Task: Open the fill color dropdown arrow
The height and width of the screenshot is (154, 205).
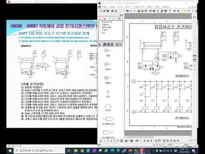Action: pyautogui.click(x=129, y=141)
